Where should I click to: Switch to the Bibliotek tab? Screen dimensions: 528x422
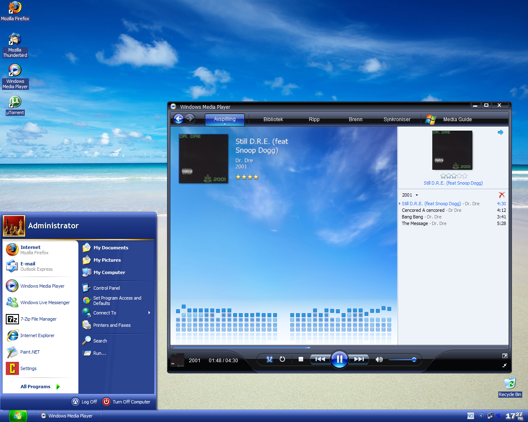pos(273,120)
